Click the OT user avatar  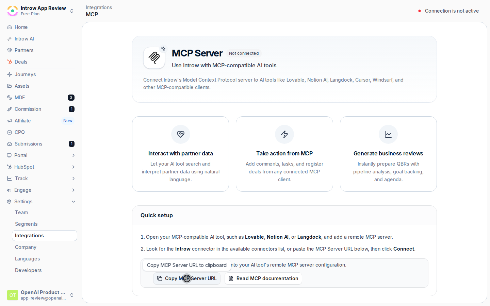(13, 295)
